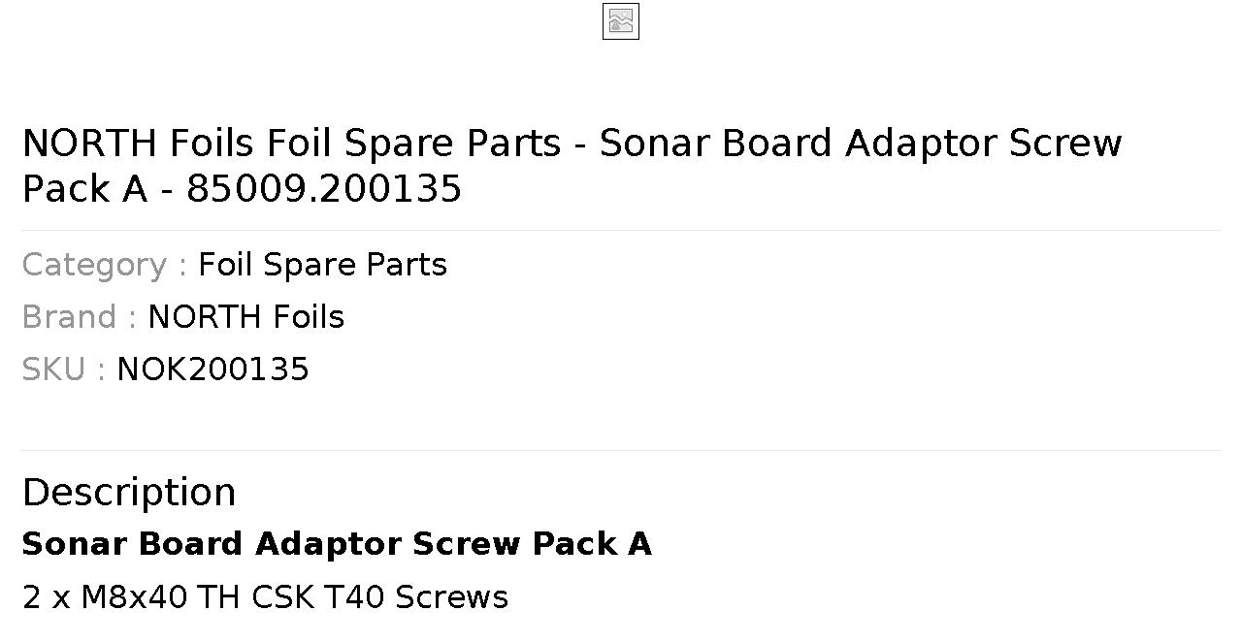
Task: Open the NORTH Foils brand value link
Action: click(245, 317)
